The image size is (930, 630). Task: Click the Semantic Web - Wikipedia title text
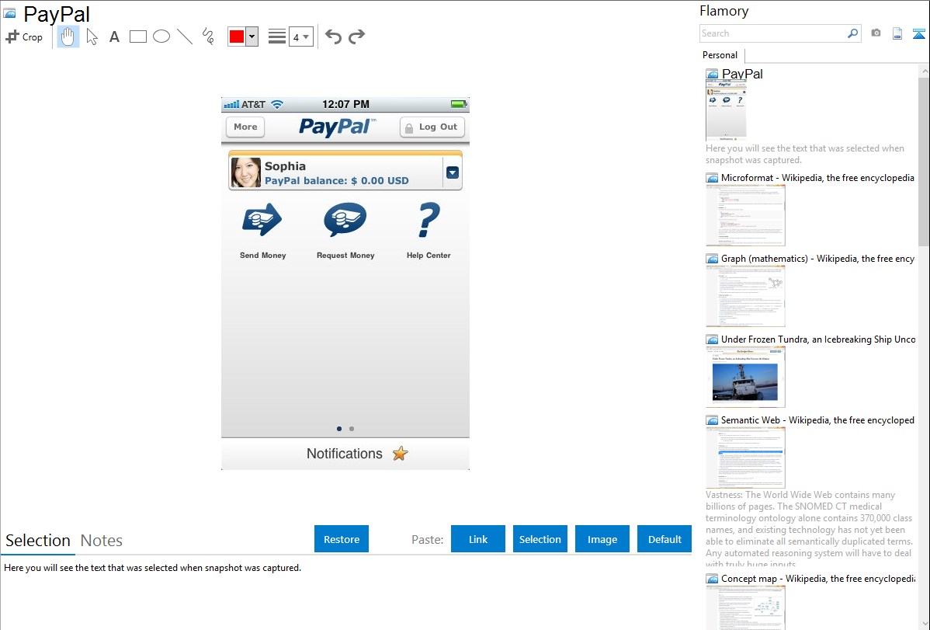[x=817, y=419]
